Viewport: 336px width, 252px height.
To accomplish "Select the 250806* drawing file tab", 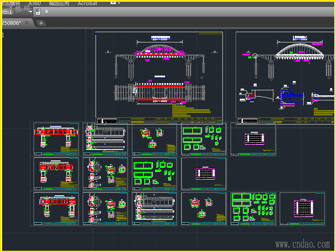I will [x=11, y=23].
